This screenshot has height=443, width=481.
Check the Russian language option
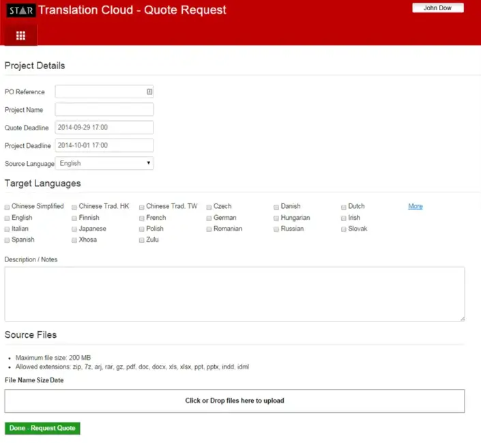[x=276, y=229]
